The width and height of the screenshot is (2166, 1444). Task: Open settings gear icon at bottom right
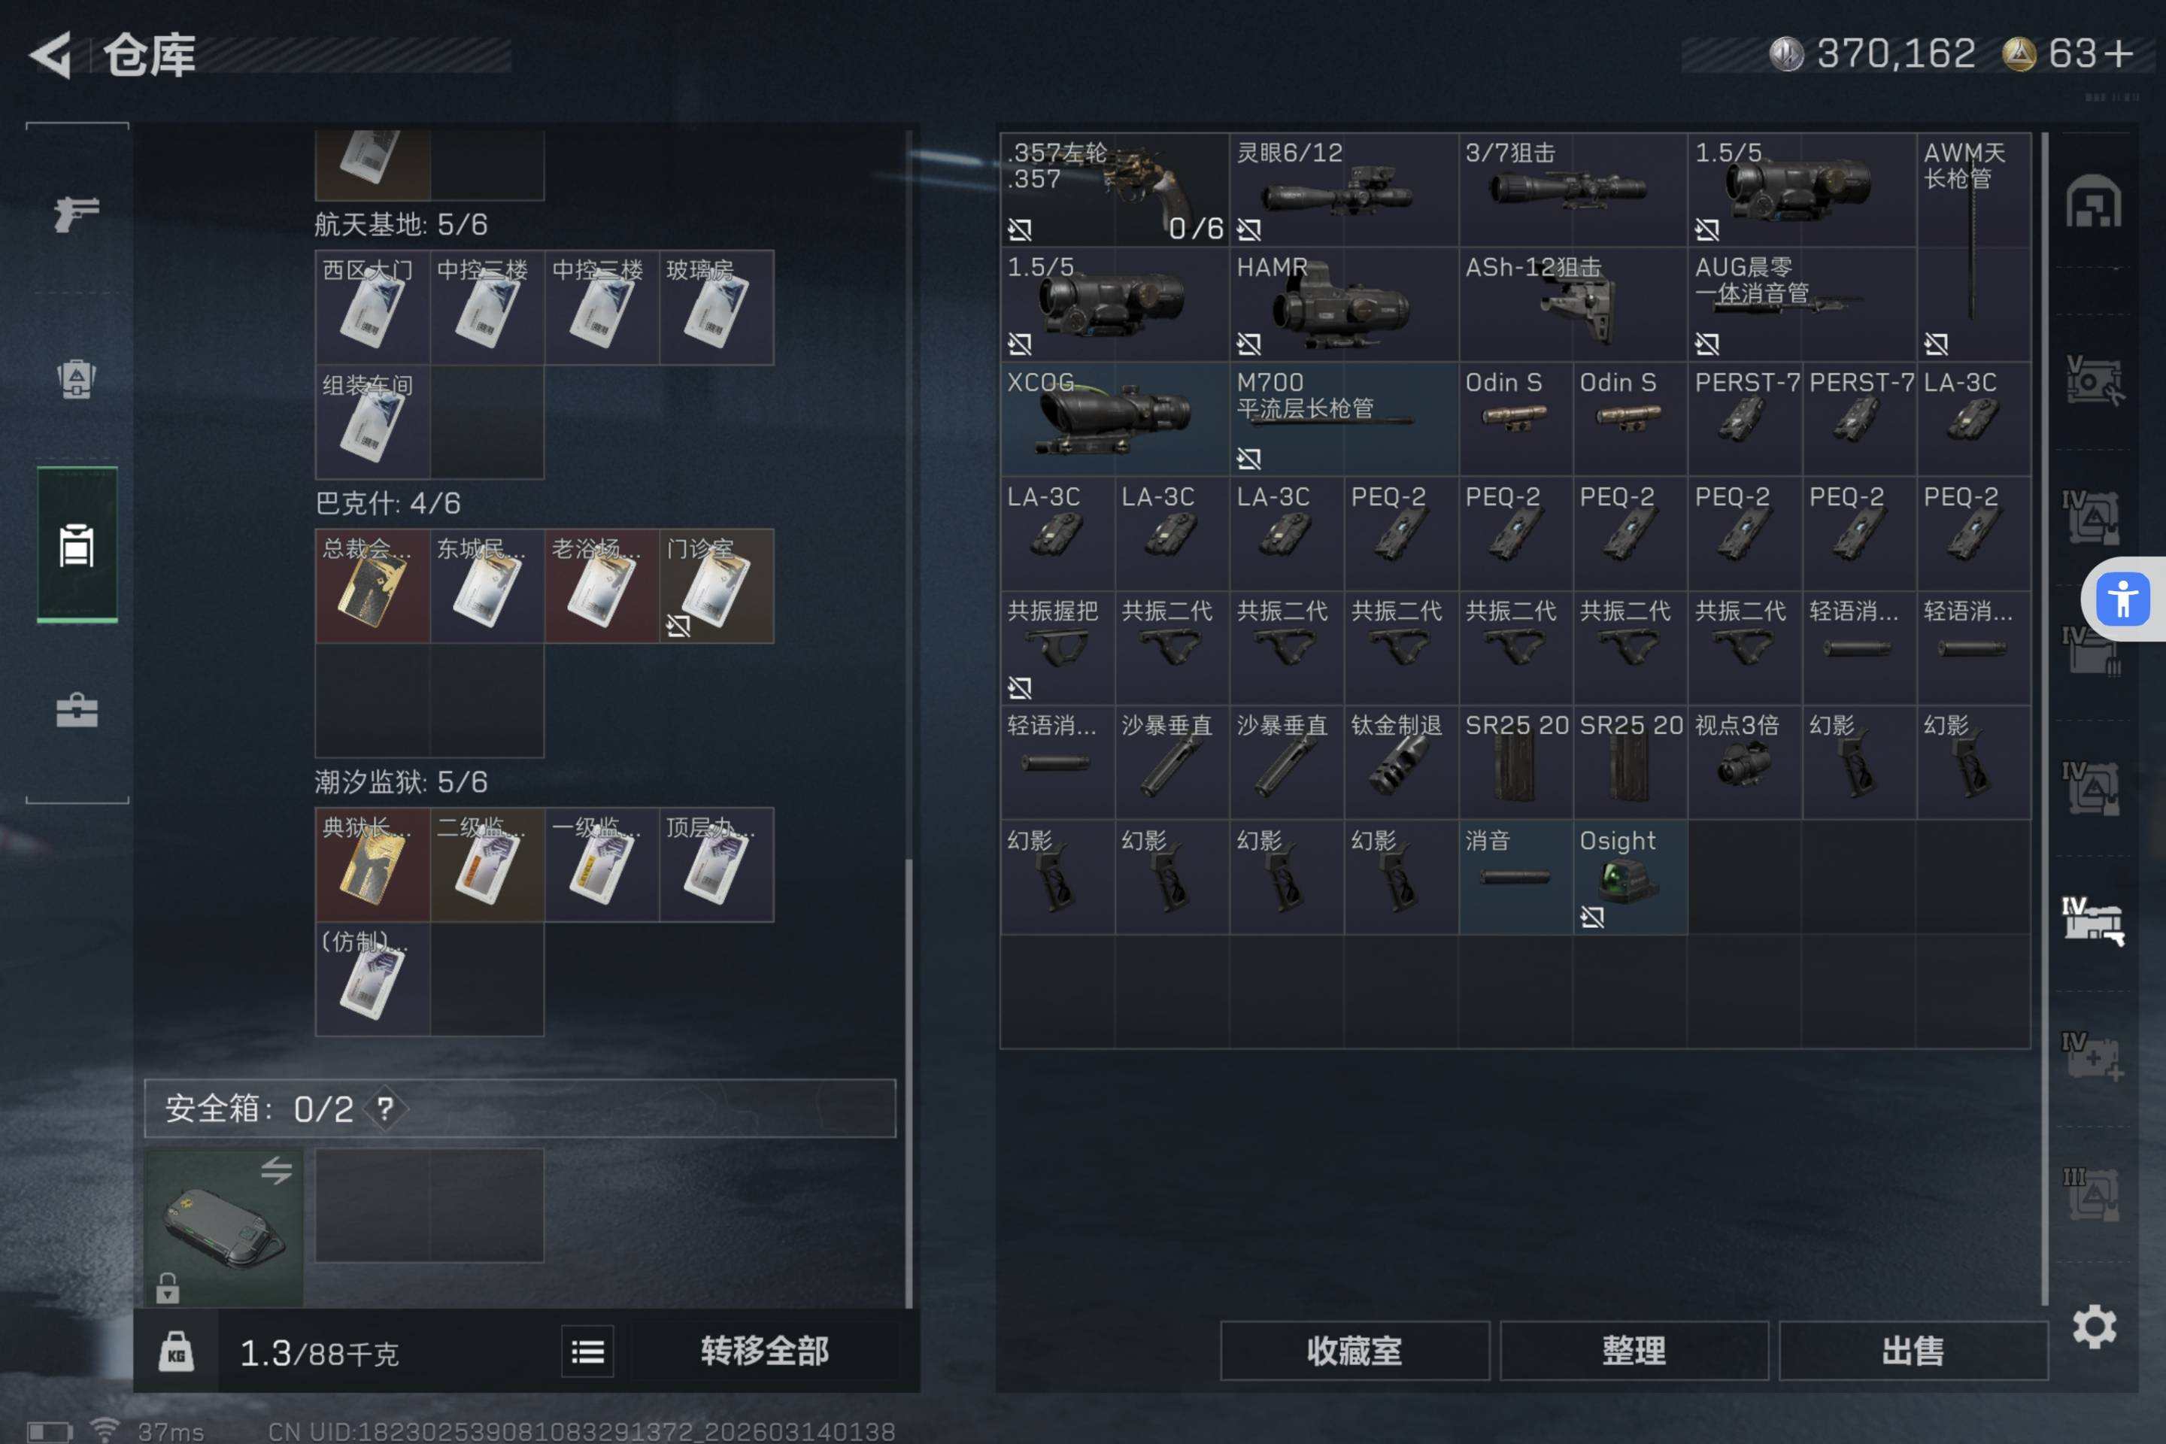[x=2094, y=1327]
